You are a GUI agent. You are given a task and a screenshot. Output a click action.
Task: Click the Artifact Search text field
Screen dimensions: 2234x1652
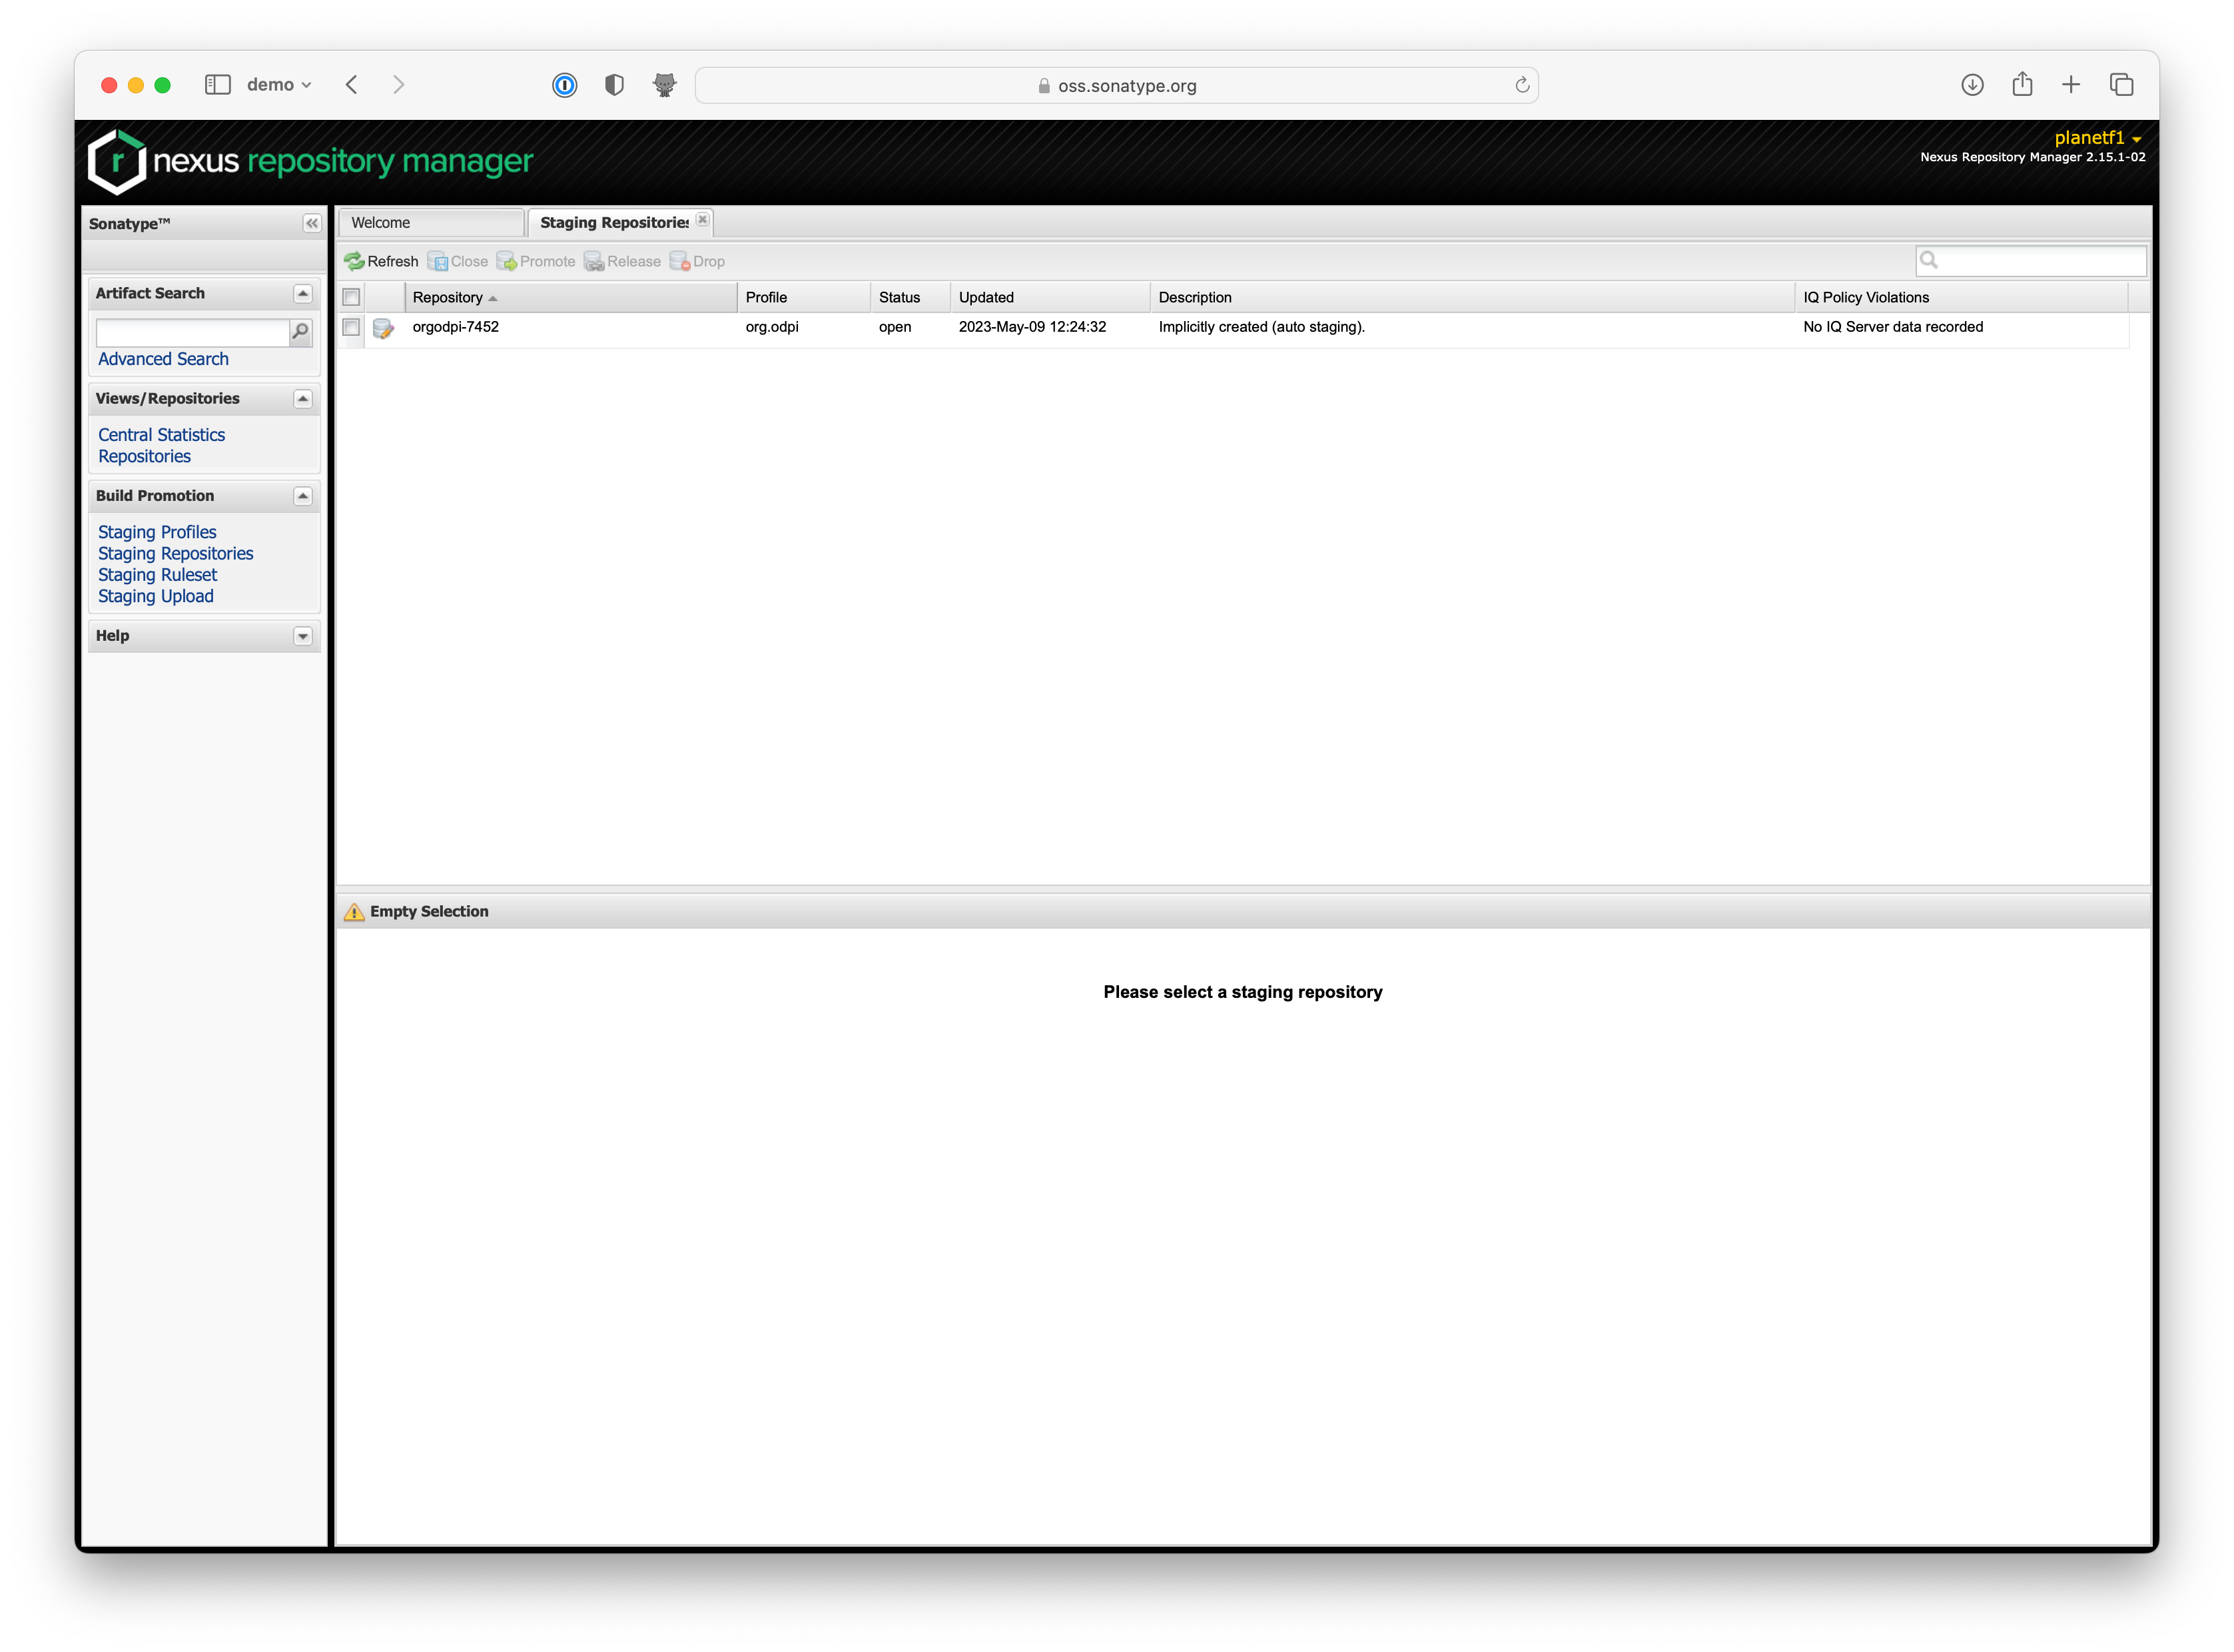(x=193, y=332)
